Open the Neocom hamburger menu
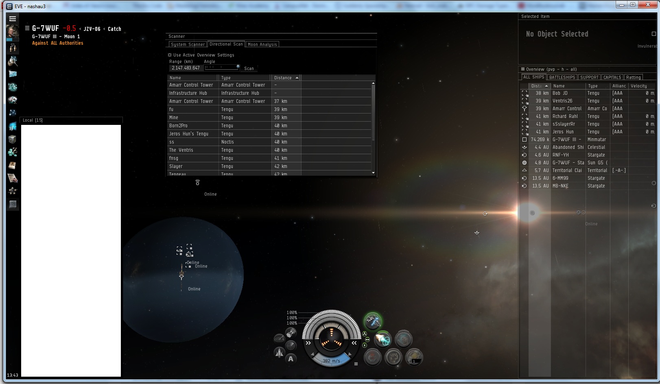Viewport: 660px width, 384px height. tap(13, 19)
